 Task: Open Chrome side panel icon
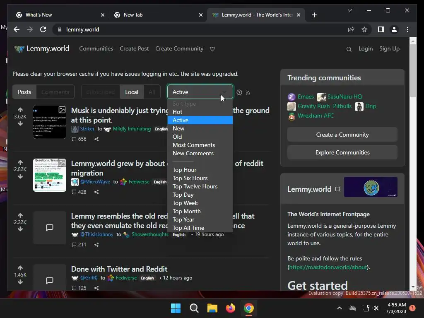381,29
